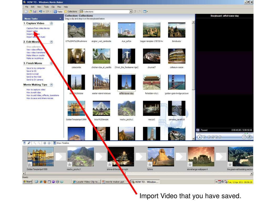
Task: Click the Windows Start button
Action: (27, 182)
